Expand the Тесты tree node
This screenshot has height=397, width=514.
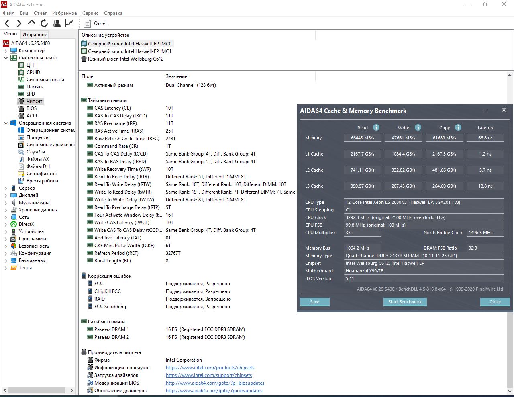pos(6,268)
